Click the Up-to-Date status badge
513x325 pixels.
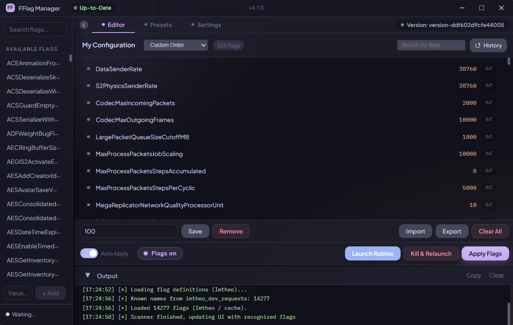coord(93,8)
